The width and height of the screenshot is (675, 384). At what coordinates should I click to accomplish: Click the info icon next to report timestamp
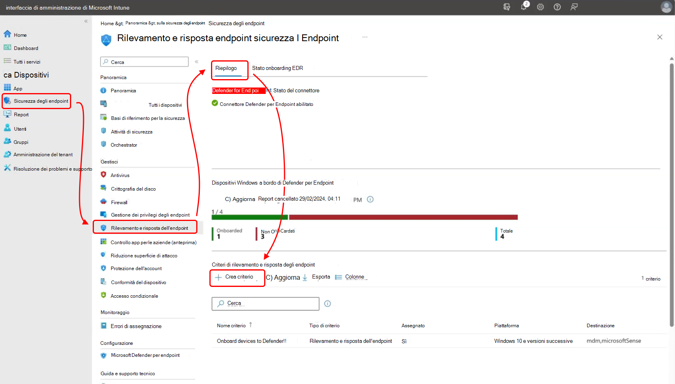pos(370,199)
